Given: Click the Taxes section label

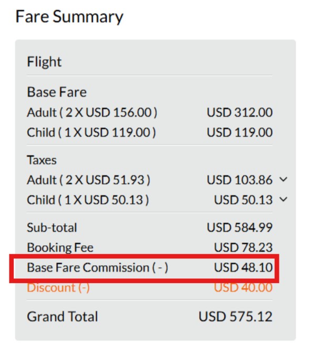Looking at the screenshot, I should pyautogui.click(x=41, y=160).
